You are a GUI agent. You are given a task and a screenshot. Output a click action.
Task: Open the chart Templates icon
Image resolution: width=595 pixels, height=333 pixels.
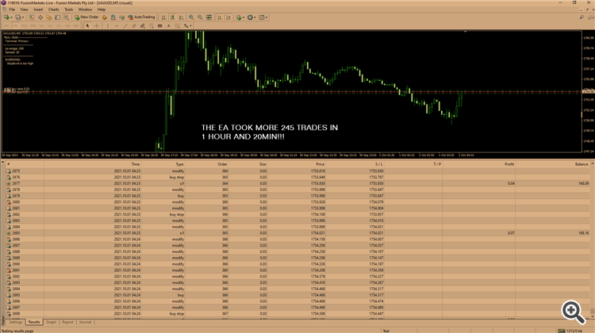[x=262, y=17]
